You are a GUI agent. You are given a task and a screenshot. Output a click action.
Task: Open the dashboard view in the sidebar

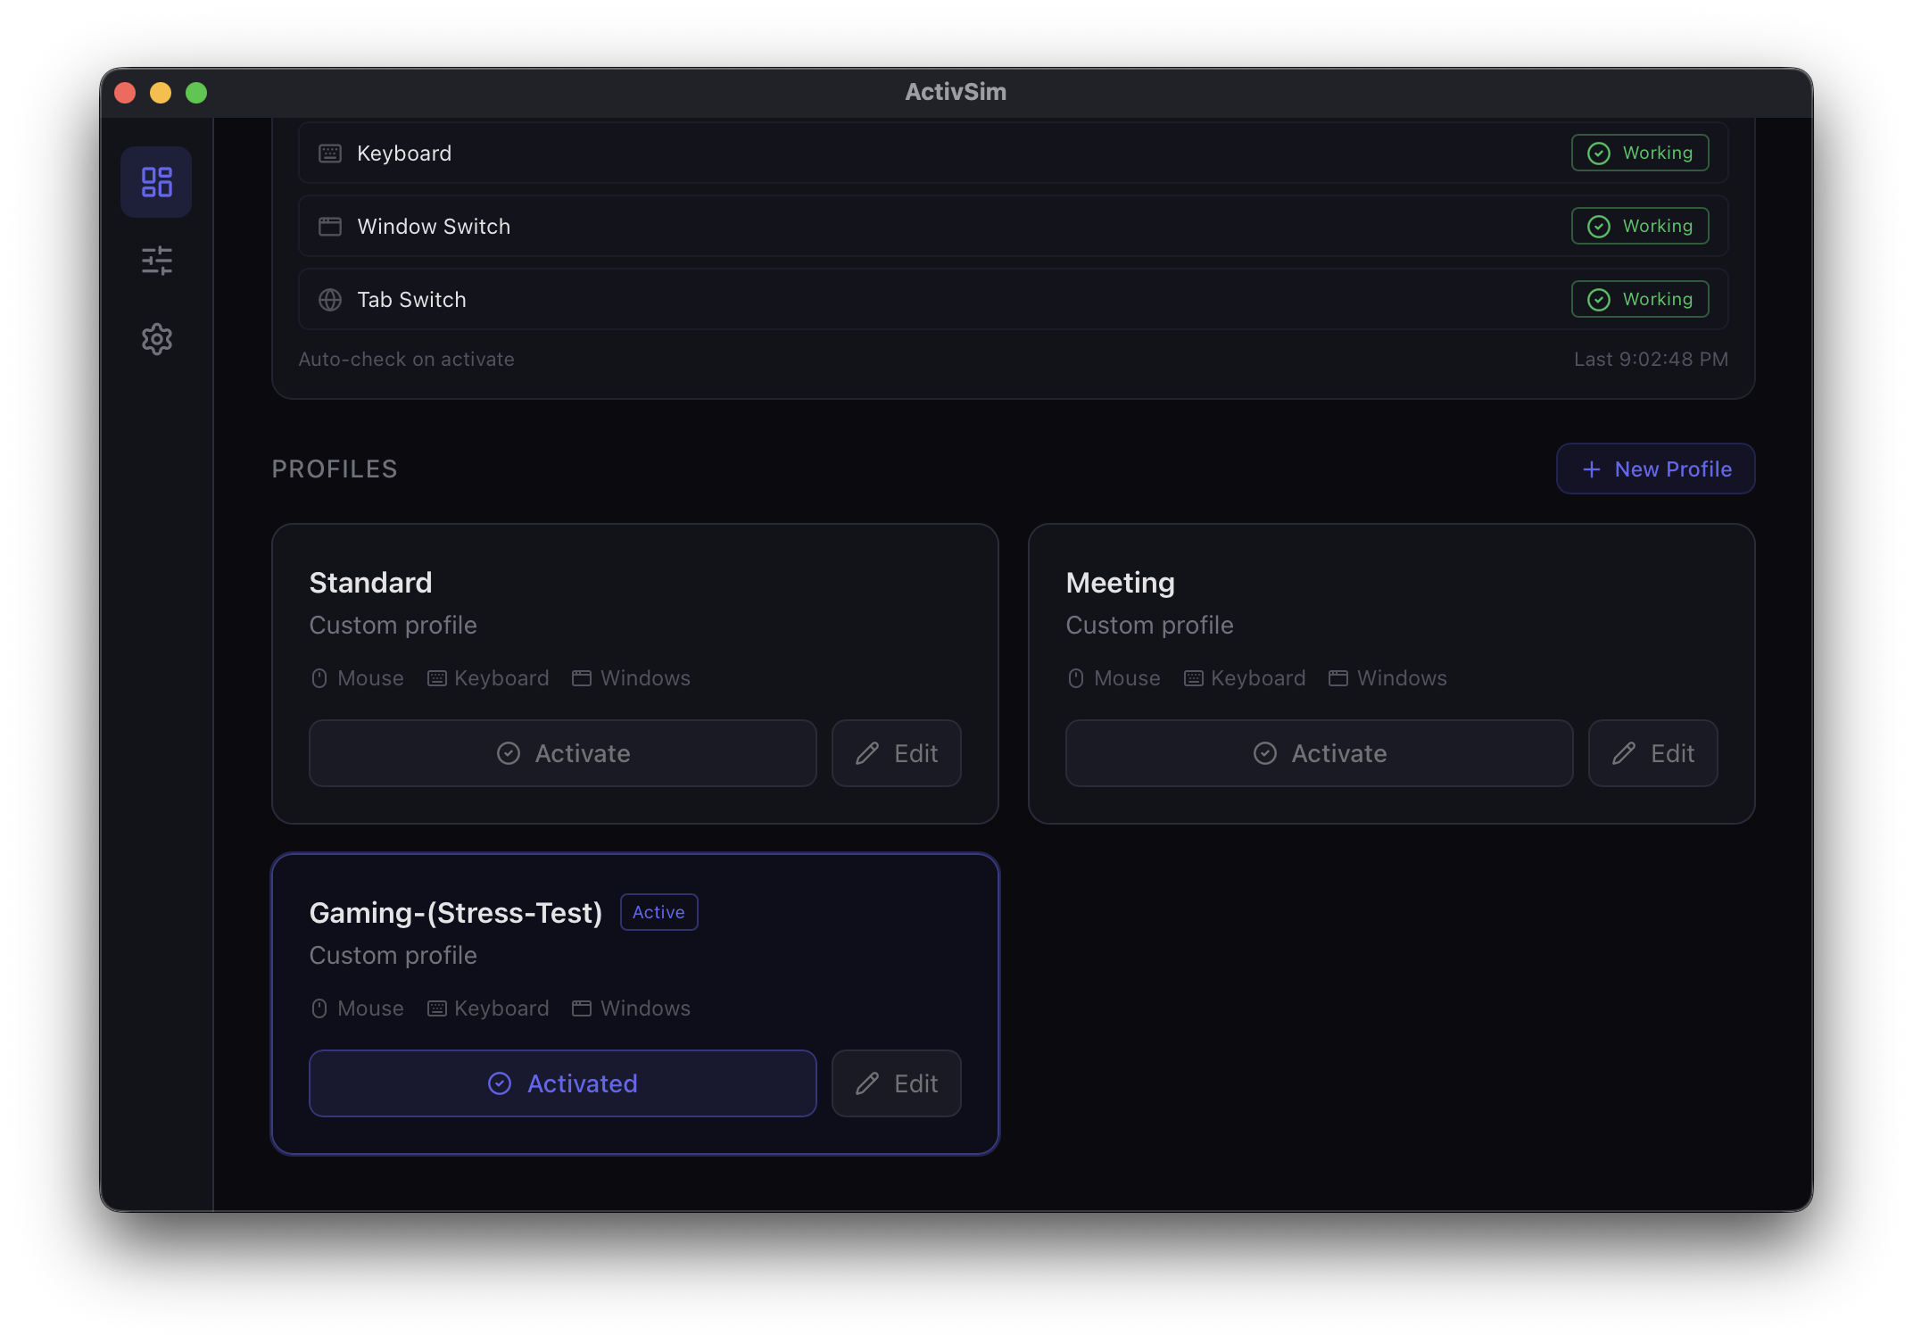point(156,181)
